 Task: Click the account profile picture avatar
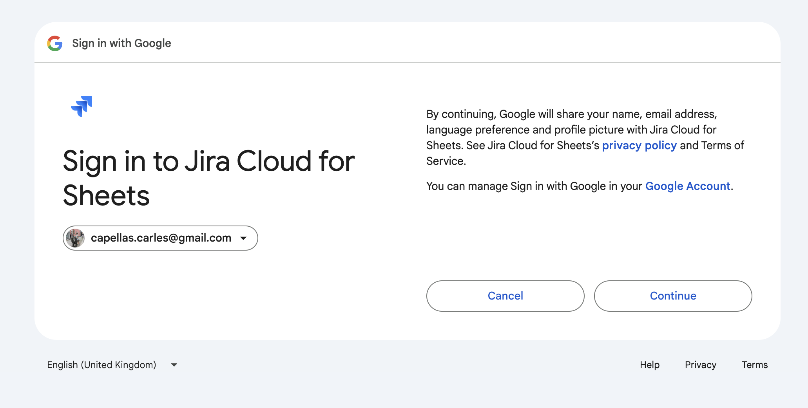pos(75,238)
